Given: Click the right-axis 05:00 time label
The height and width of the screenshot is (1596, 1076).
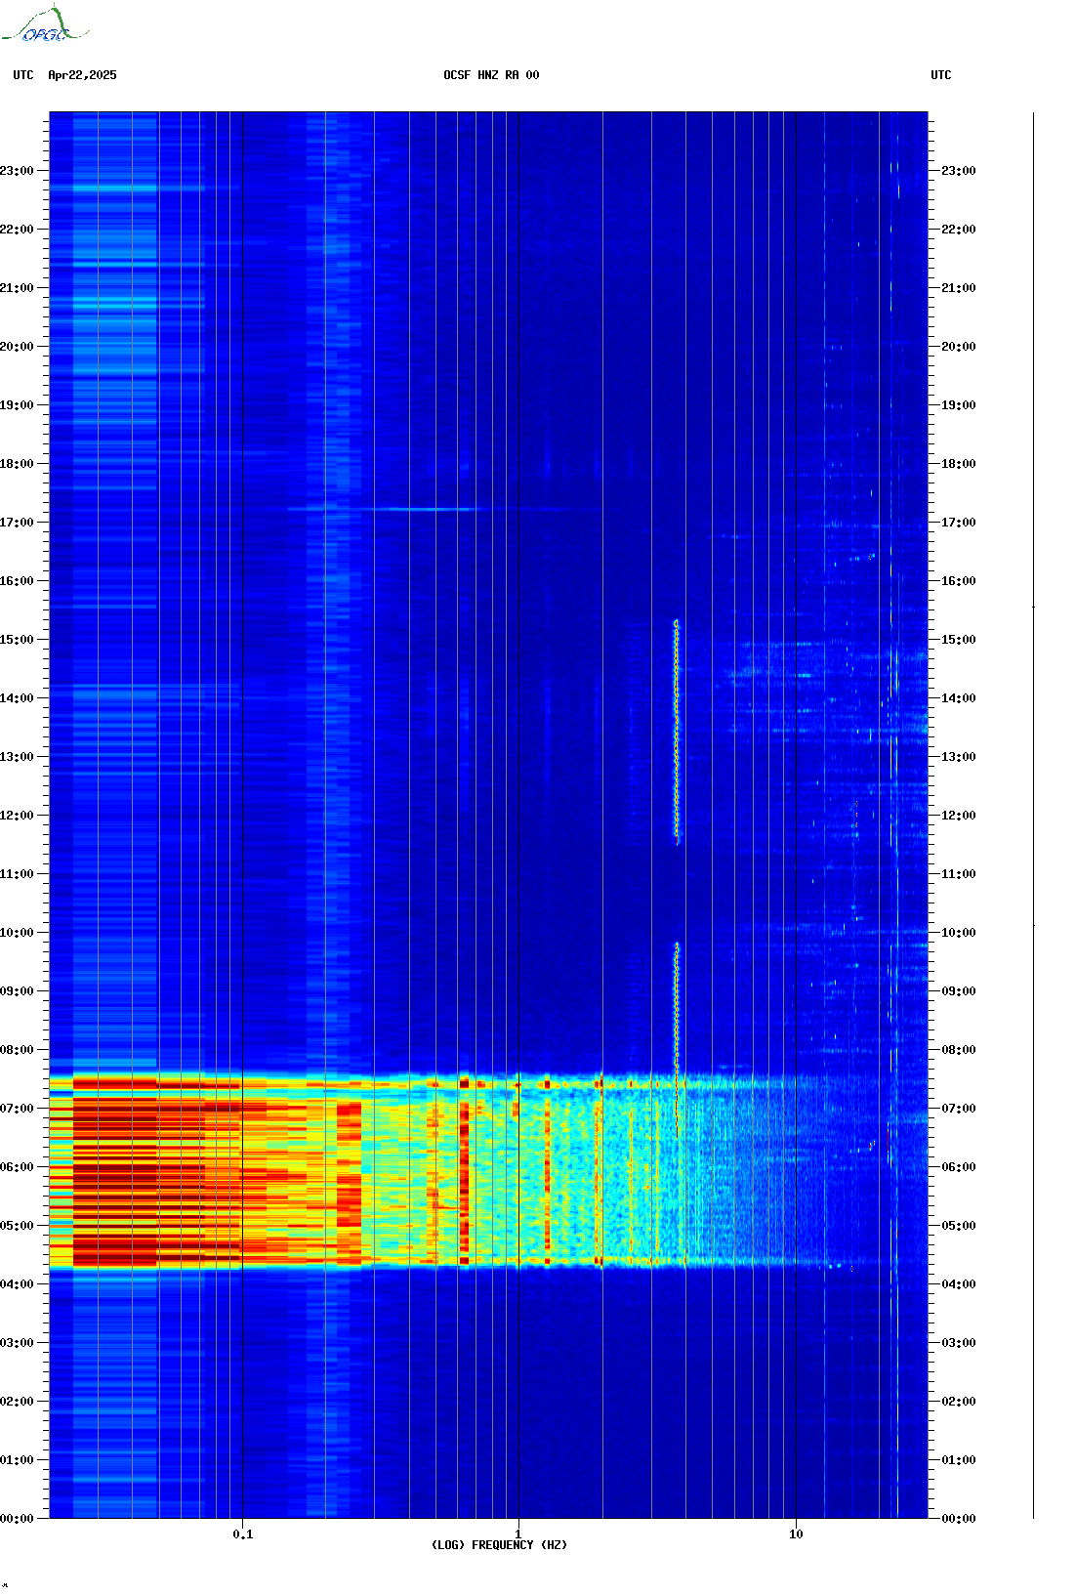Looking at the screenshot, I should (959, 1226).
